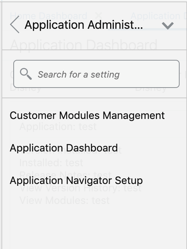Viewport: 187px width, 249px height.
Task: Click the magnifier icon in search box
Action: tap(26, 74)
